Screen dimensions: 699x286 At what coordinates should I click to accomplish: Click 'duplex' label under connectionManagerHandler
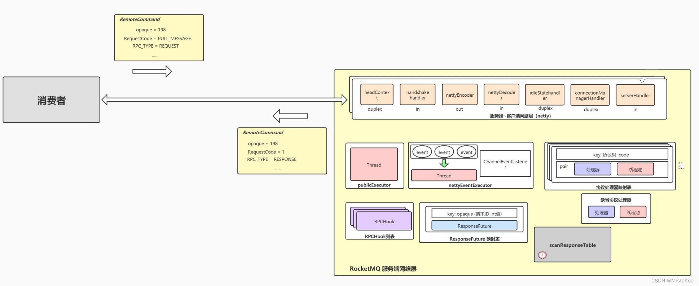point(591,109)
